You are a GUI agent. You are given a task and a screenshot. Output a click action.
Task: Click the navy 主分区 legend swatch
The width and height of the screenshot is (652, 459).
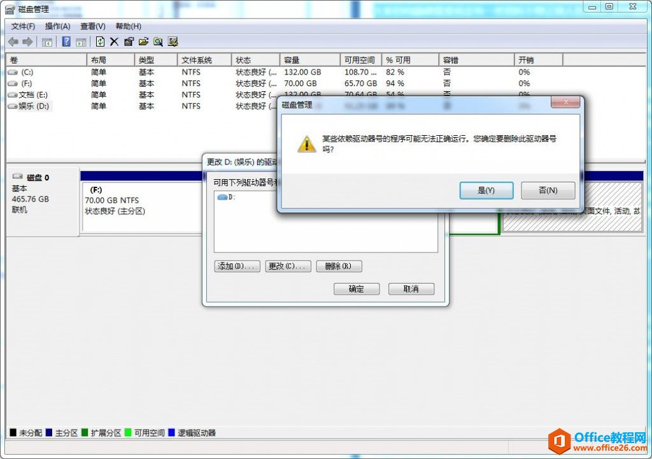49,432
